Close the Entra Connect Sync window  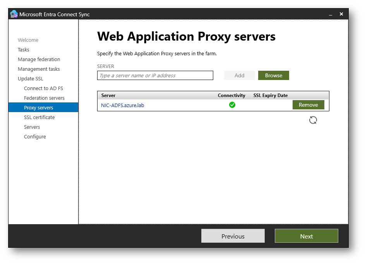pyautogui.click(x=341, y=14)
